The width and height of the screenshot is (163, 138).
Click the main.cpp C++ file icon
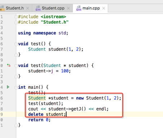[79, 8]
